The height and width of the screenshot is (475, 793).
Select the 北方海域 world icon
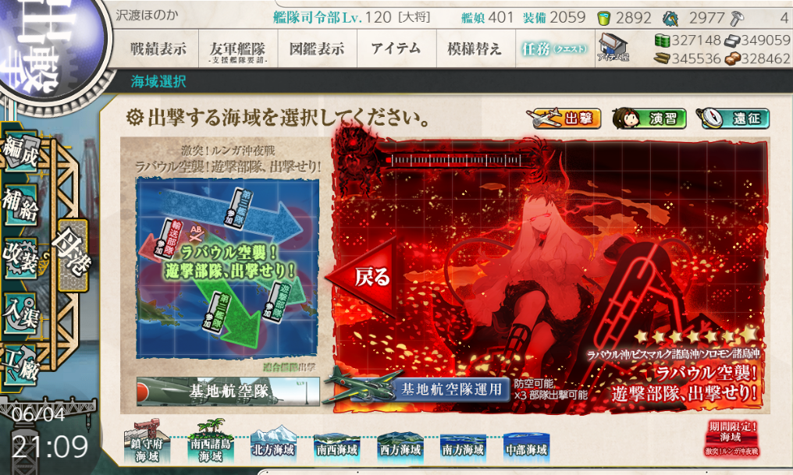click(274, 444)
